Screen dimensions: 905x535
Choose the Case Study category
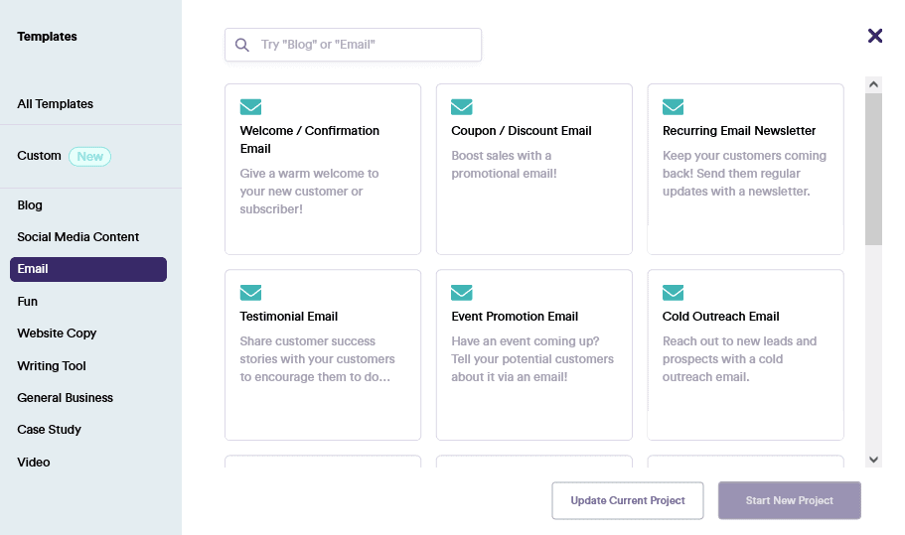click(50, 430)
